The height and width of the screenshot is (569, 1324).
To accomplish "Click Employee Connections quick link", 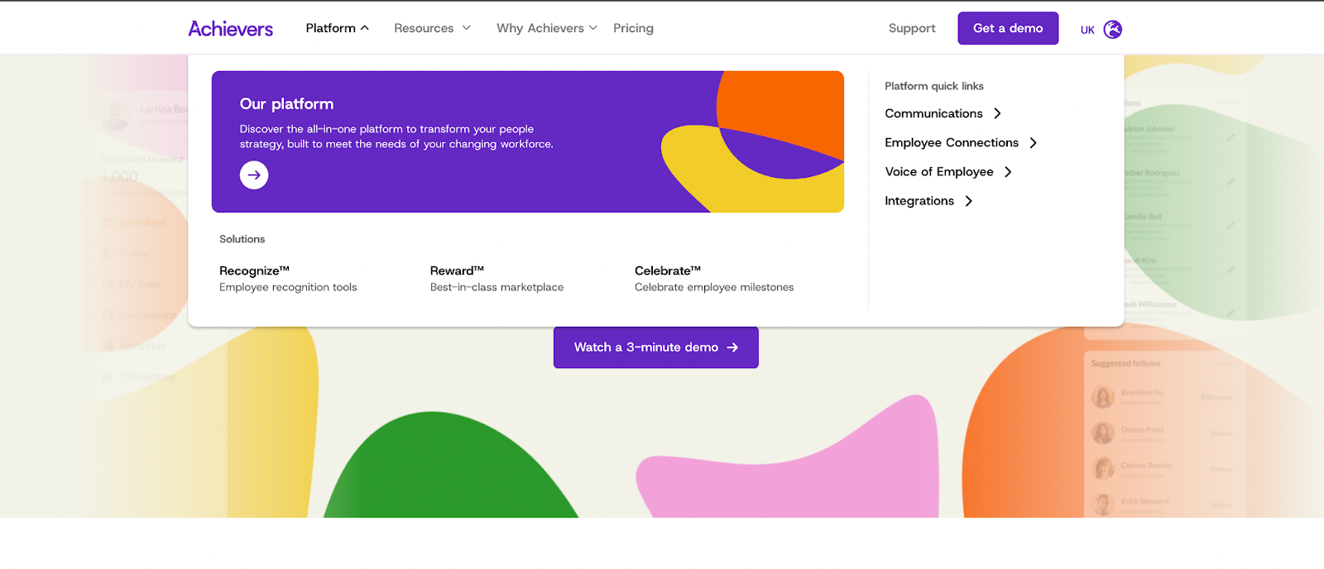I will tap(952, 143).
